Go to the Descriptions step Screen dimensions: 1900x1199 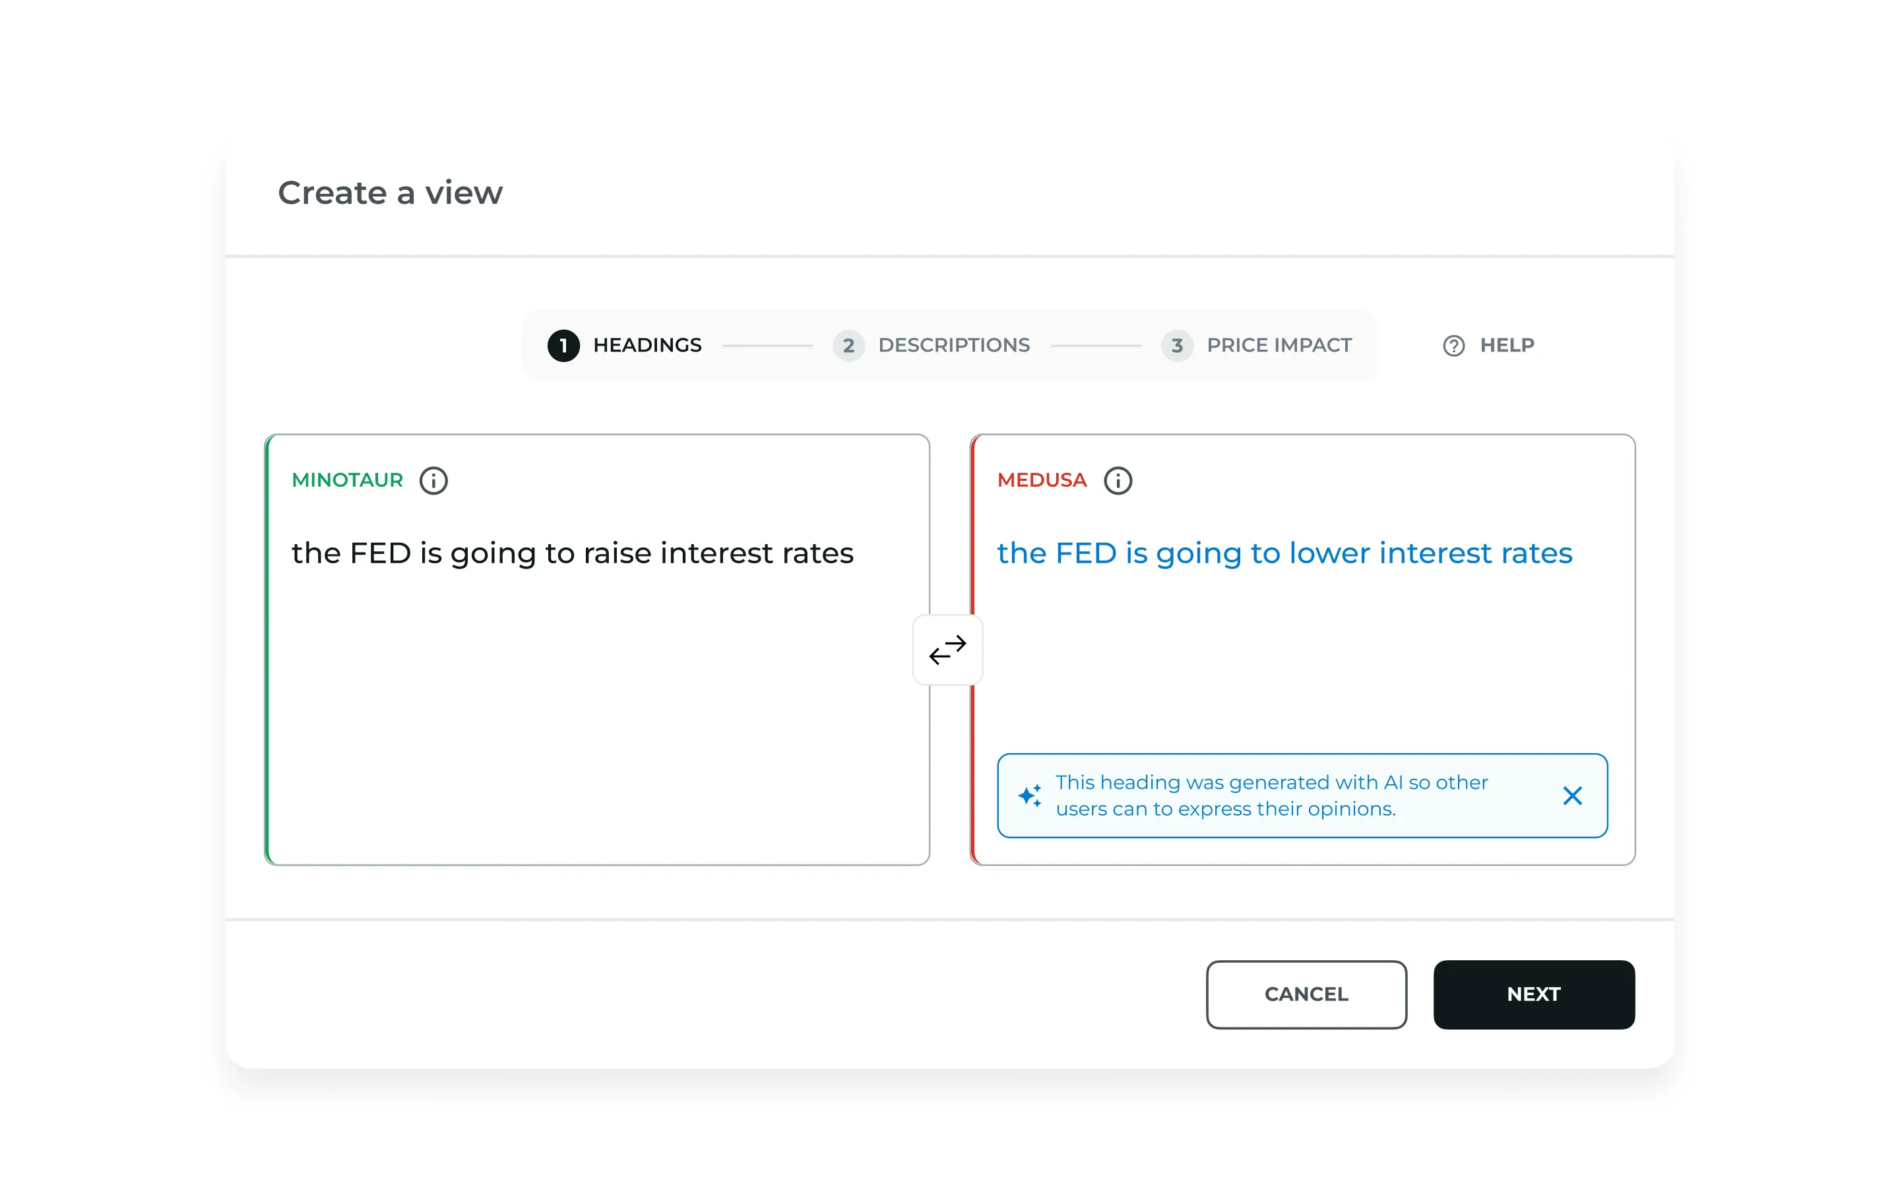(x=953, y=346)
